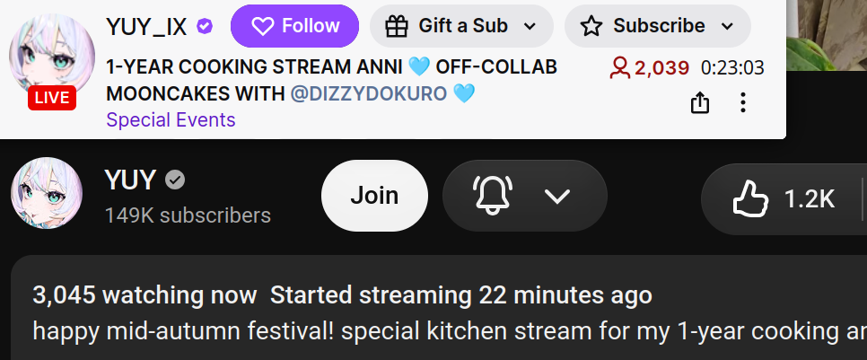
Task: Expand notification options chevron beside bell
Action: click(557, 196)
